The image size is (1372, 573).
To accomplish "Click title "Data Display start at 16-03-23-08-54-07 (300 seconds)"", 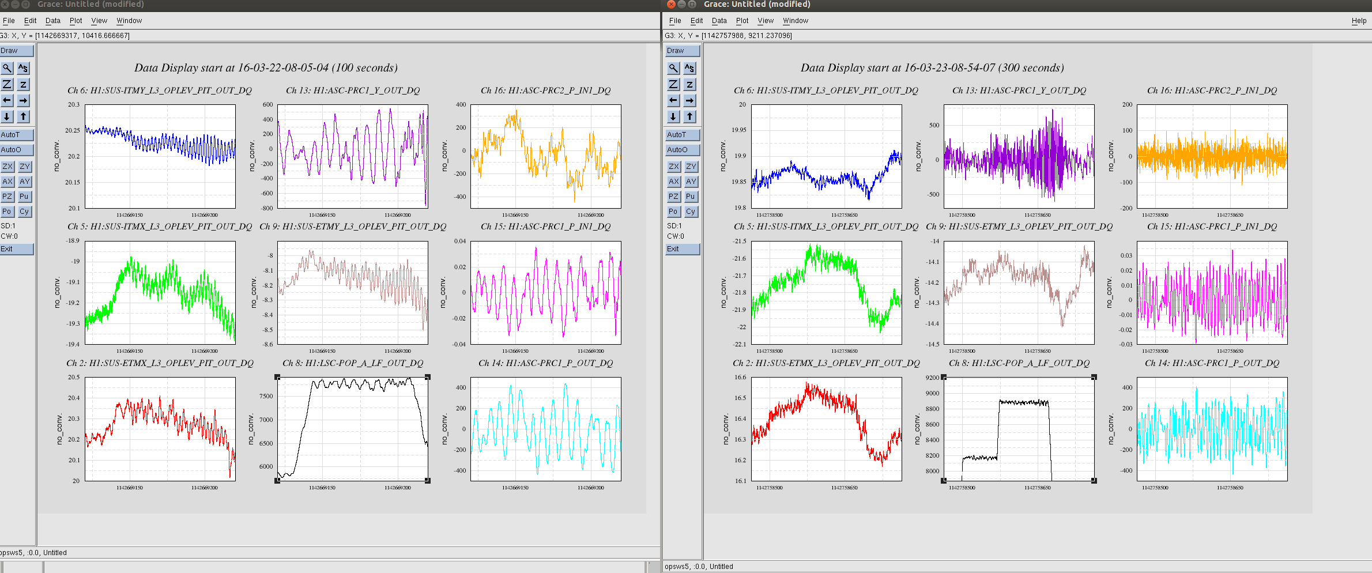I will 932,68.
